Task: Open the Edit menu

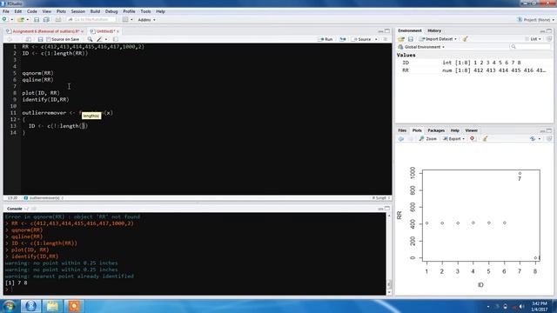Action: tap(17, 11)
